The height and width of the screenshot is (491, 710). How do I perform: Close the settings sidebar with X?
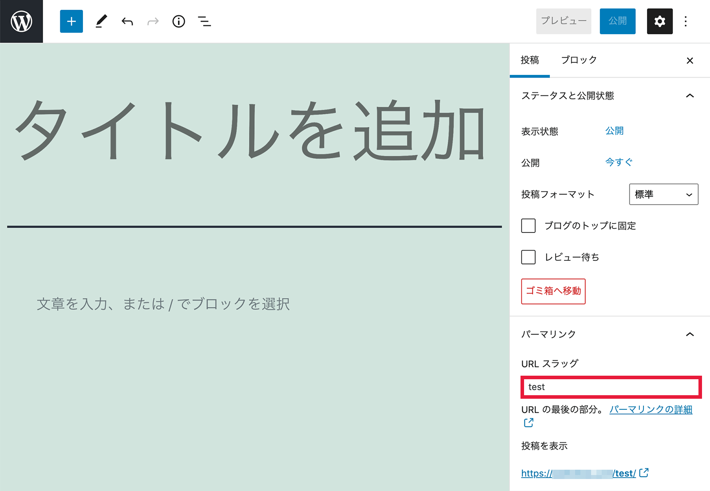[690, 61]
